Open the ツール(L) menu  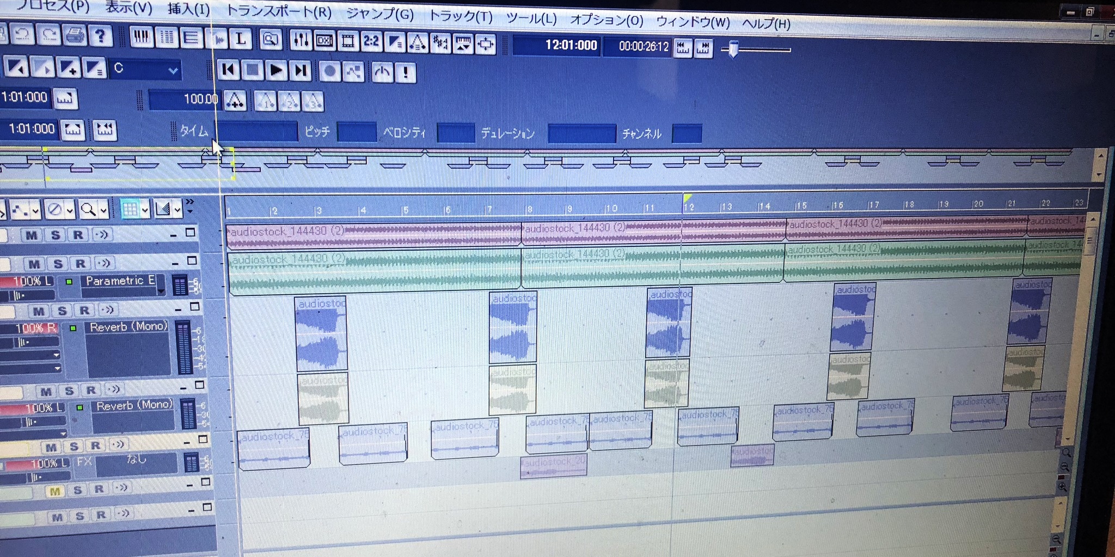[531, 18]
